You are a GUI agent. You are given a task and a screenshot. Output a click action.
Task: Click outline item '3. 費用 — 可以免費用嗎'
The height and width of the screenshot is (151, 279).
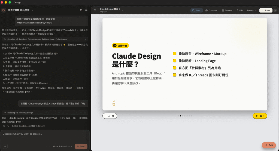[x=25, y=62]
